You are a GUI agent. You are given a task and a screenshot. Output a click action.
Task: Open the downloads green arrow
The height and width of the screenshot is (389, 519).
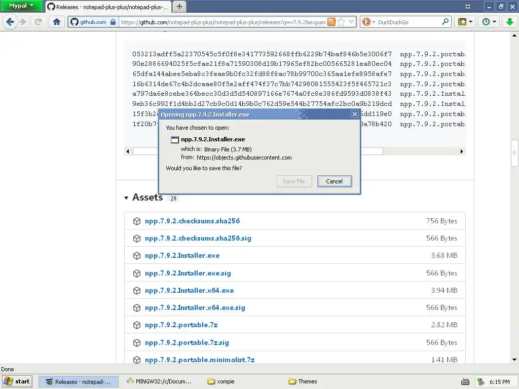[509, 22]
